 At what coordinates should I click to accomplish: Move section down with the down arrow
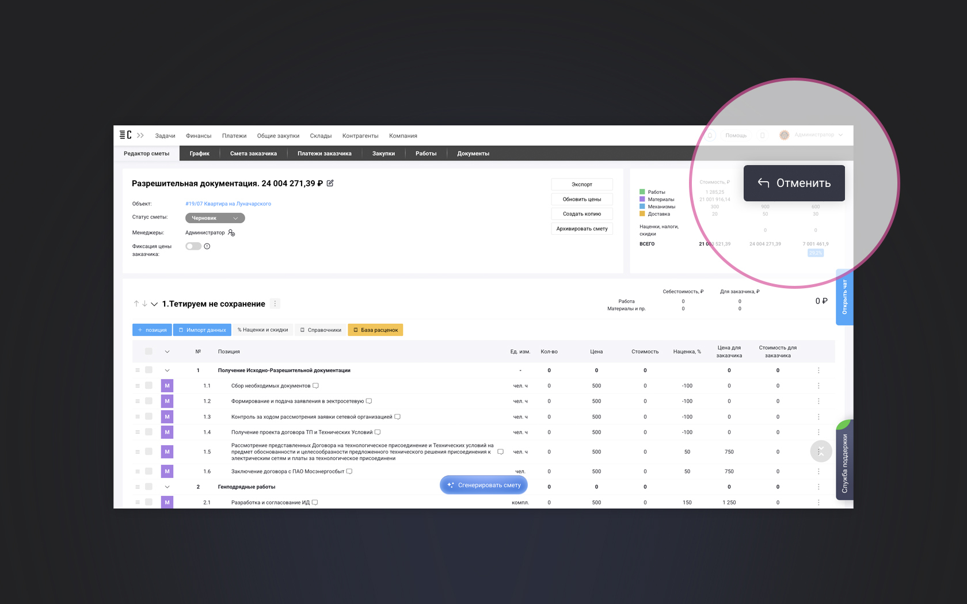[145, 304]
